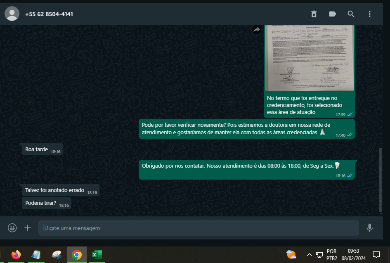Select the 'Obrigado por nos contatar' message
The image size is (390, 263).
pyautogui.click(x=247, y=170)
